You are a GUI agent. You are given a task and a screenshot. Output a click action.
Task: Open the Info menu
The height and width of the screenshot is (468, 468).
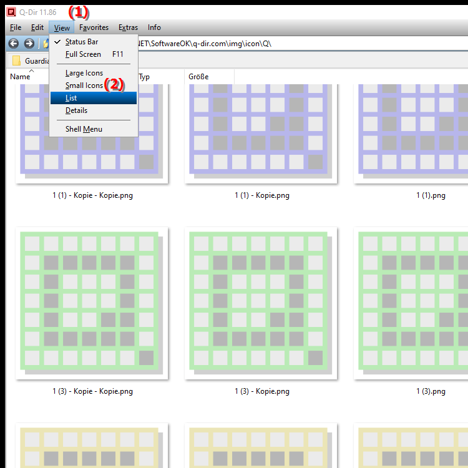154,27
